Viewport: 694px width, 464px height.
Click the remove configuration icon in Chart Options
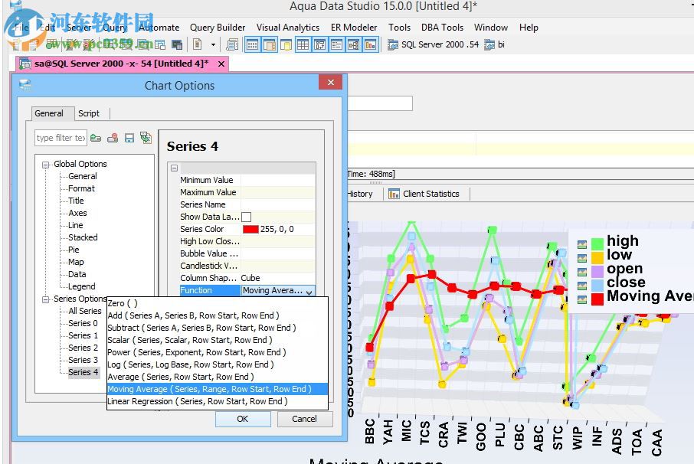[x=112, y=138]
